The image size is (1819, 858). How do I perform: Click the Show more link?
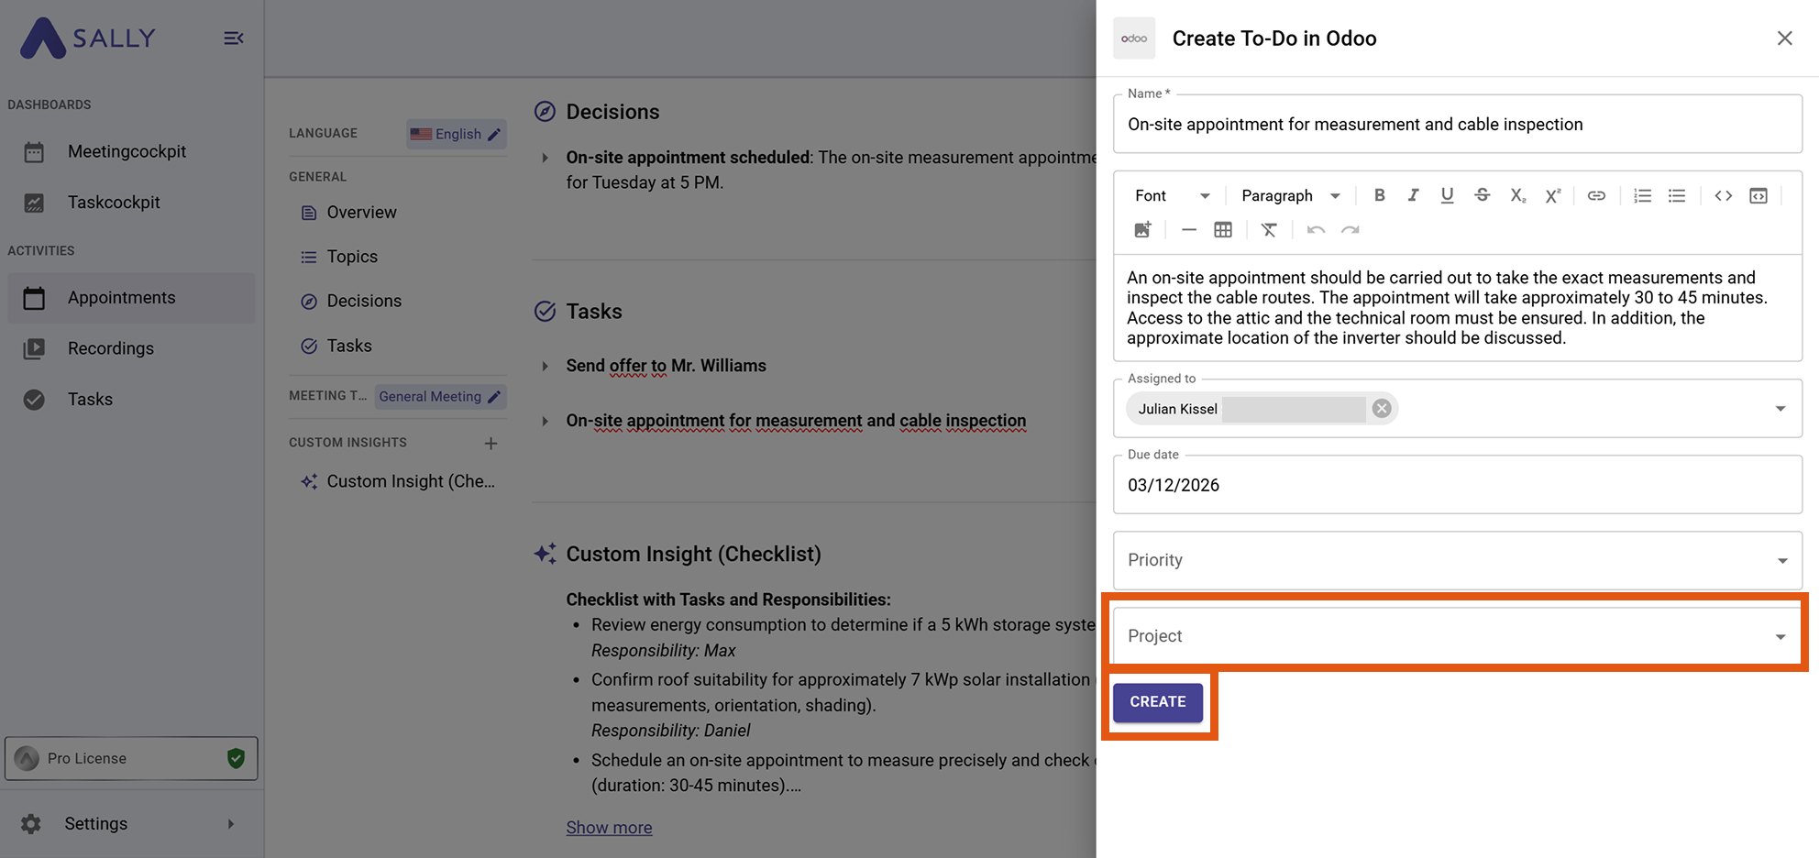[x=609, y=827]
